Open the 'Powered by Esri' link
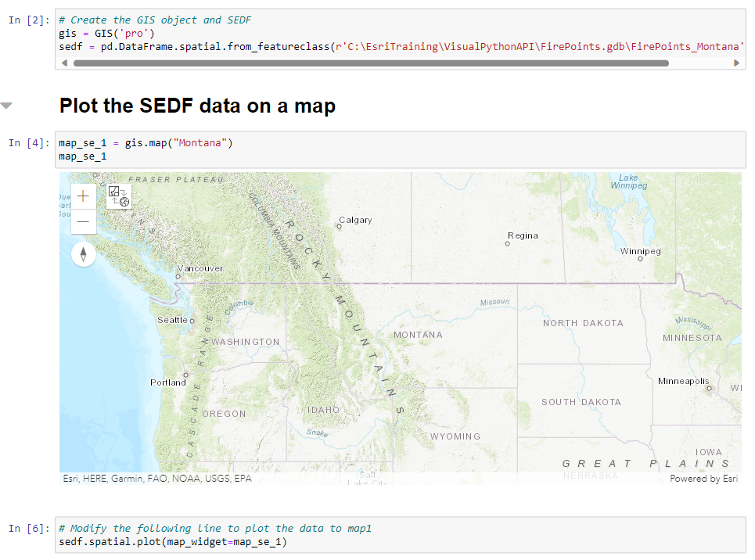The width and height of the screenshot is (755, 560). (703, 479)
